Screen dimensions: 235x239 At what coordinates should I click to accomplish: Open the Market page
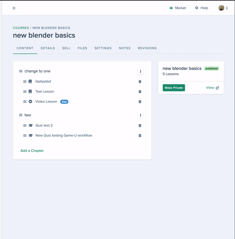point(178,8)
